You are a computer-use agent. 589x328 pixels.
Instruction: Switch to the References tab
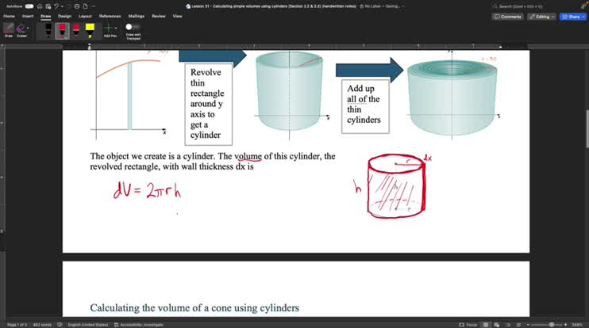(110, 16)
